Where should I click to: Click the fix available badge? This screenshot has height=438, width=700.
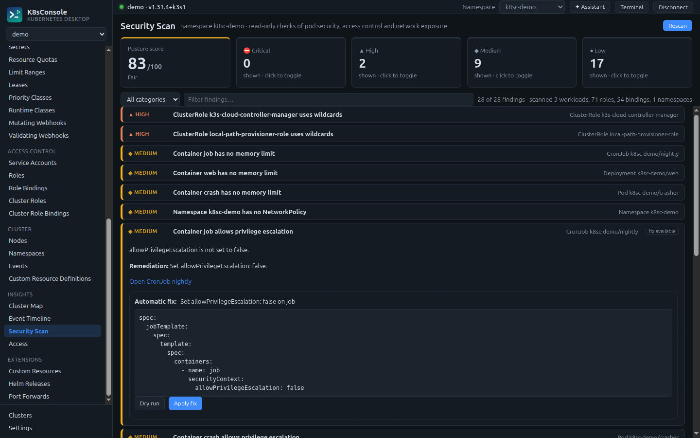(x=662, y=231)
